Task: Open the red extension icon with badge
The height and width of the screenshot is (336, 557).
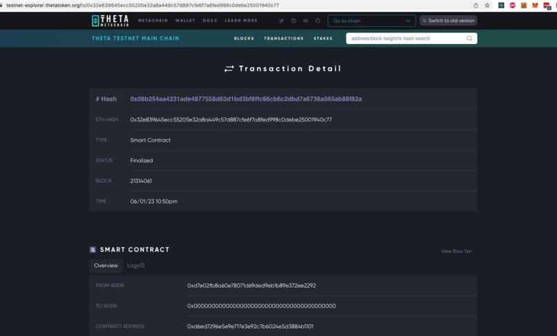Action: (547, 6)
